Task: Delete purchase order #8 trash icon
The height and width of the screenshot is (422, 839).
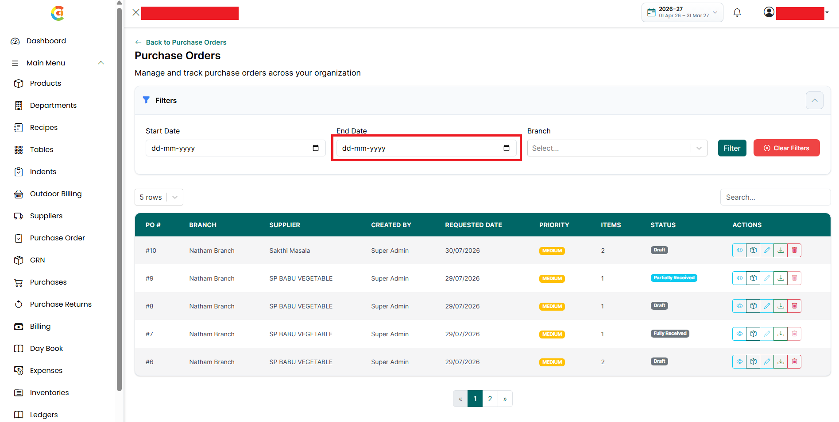Action: (x=794, y=306)
